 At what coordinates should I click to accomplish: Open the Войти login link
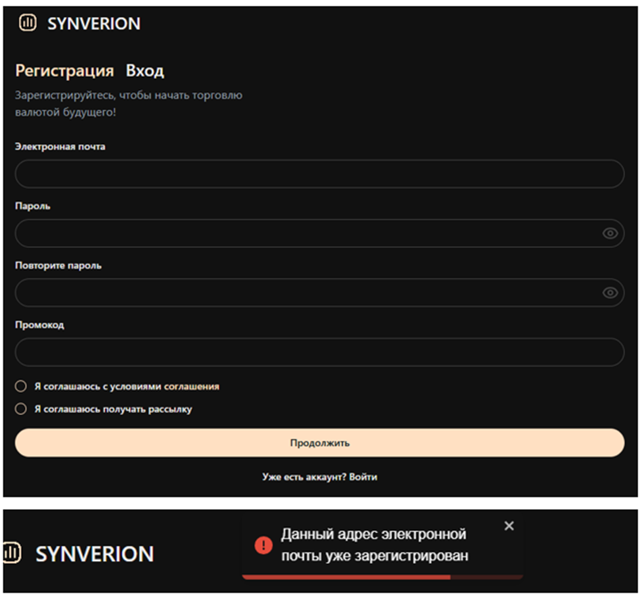point(363,477)
